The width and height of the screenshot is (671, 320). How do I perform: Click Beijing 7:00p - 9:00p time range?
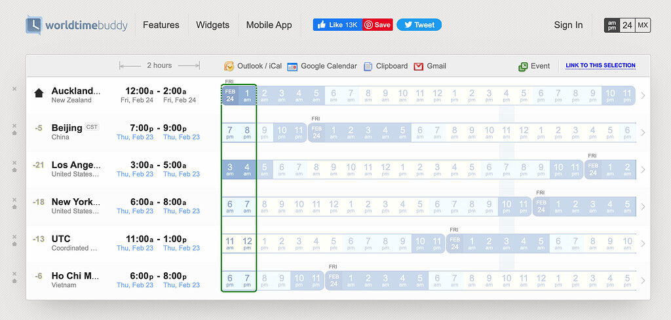[x=159, y=128]
